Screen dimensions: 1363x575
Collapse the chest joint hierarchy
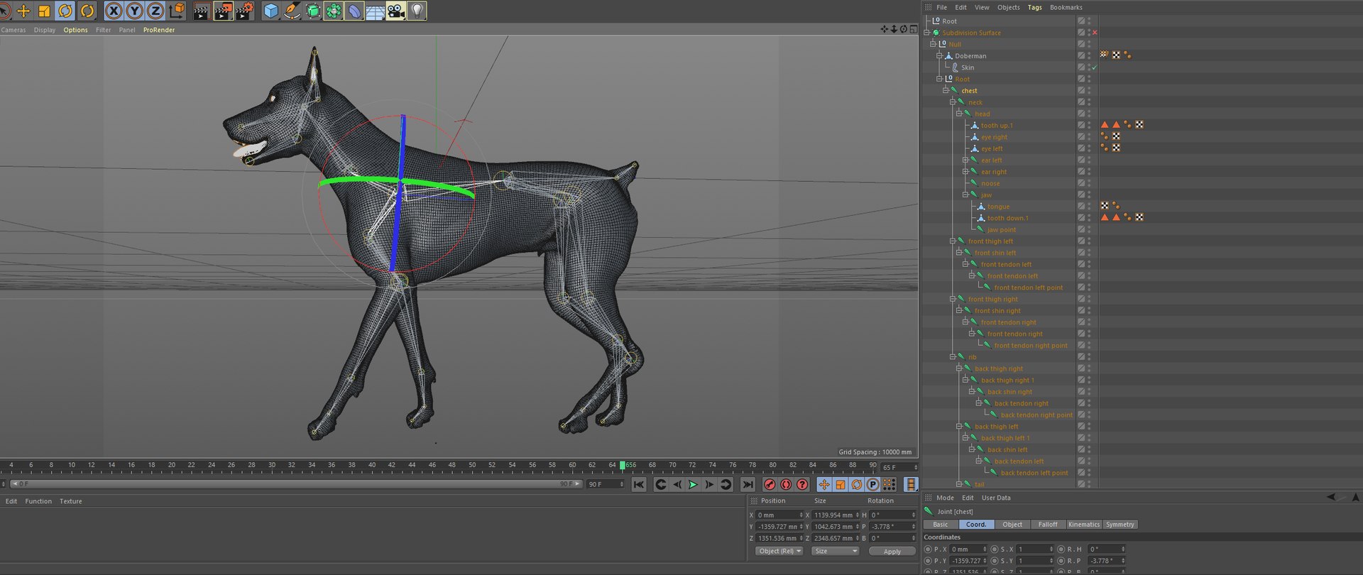(x=946, y=90)
